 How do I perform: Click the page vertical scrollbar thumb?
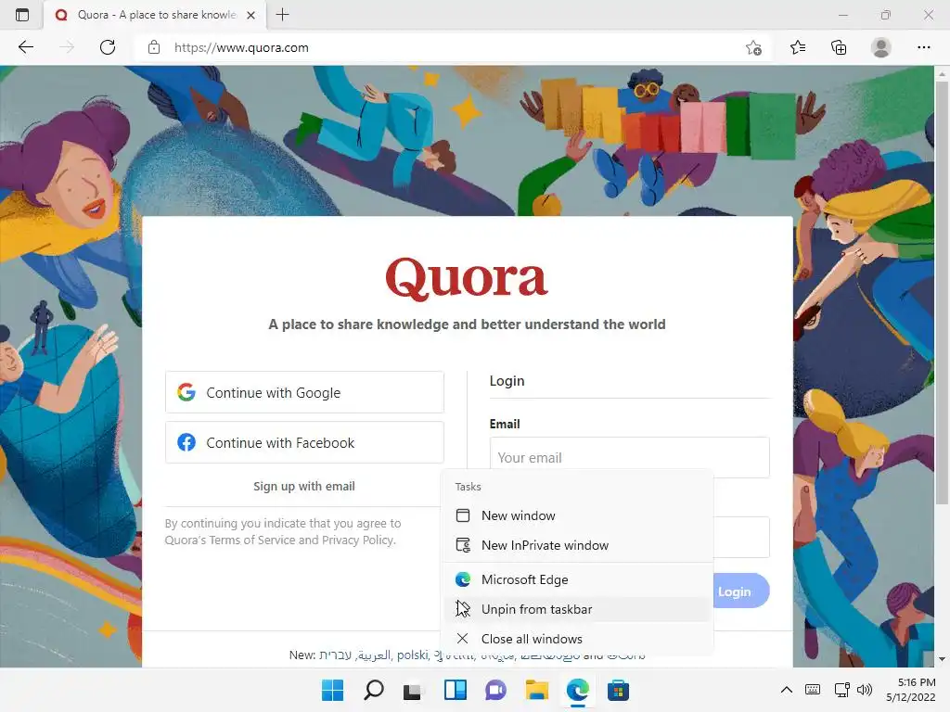tap(942, 292)
